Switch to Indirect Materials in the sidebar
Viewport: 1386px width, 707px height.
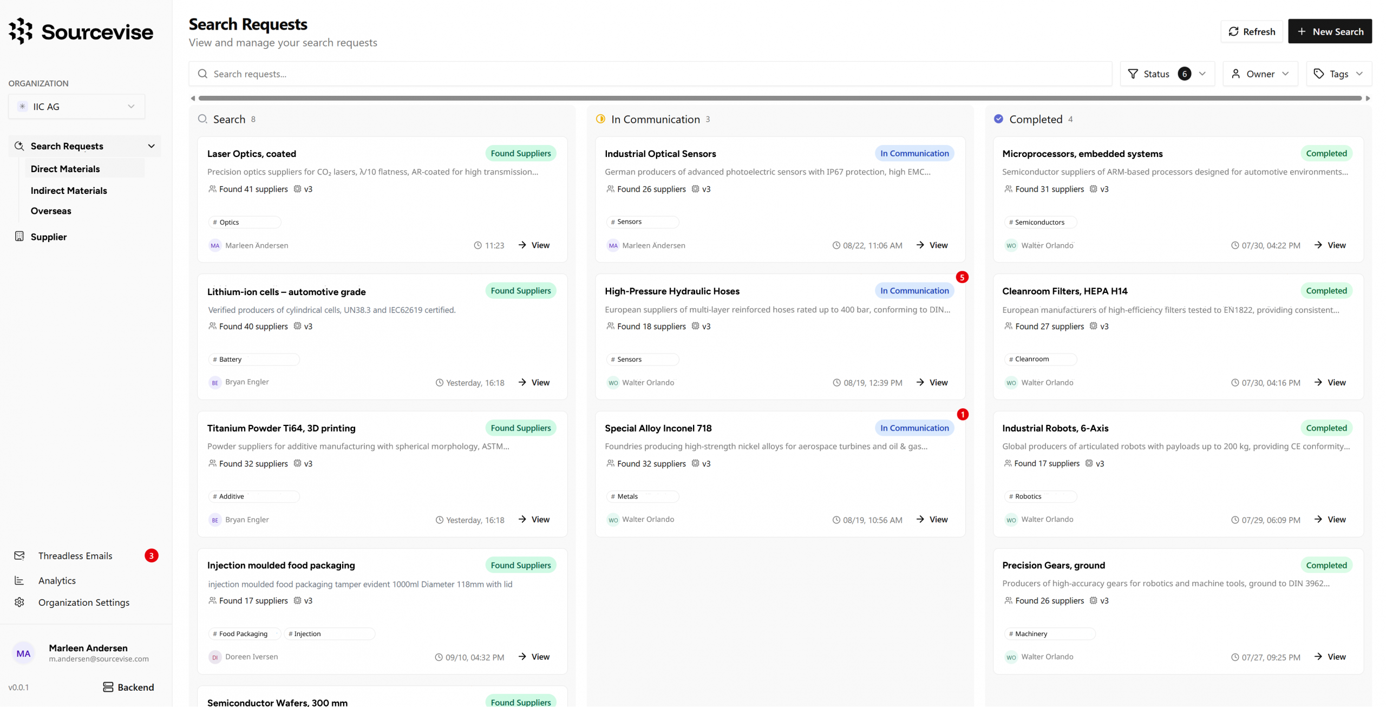pos(69,190)
